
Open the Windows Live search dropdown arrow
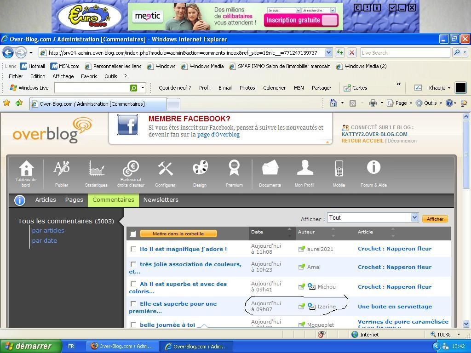coord(143,88)
